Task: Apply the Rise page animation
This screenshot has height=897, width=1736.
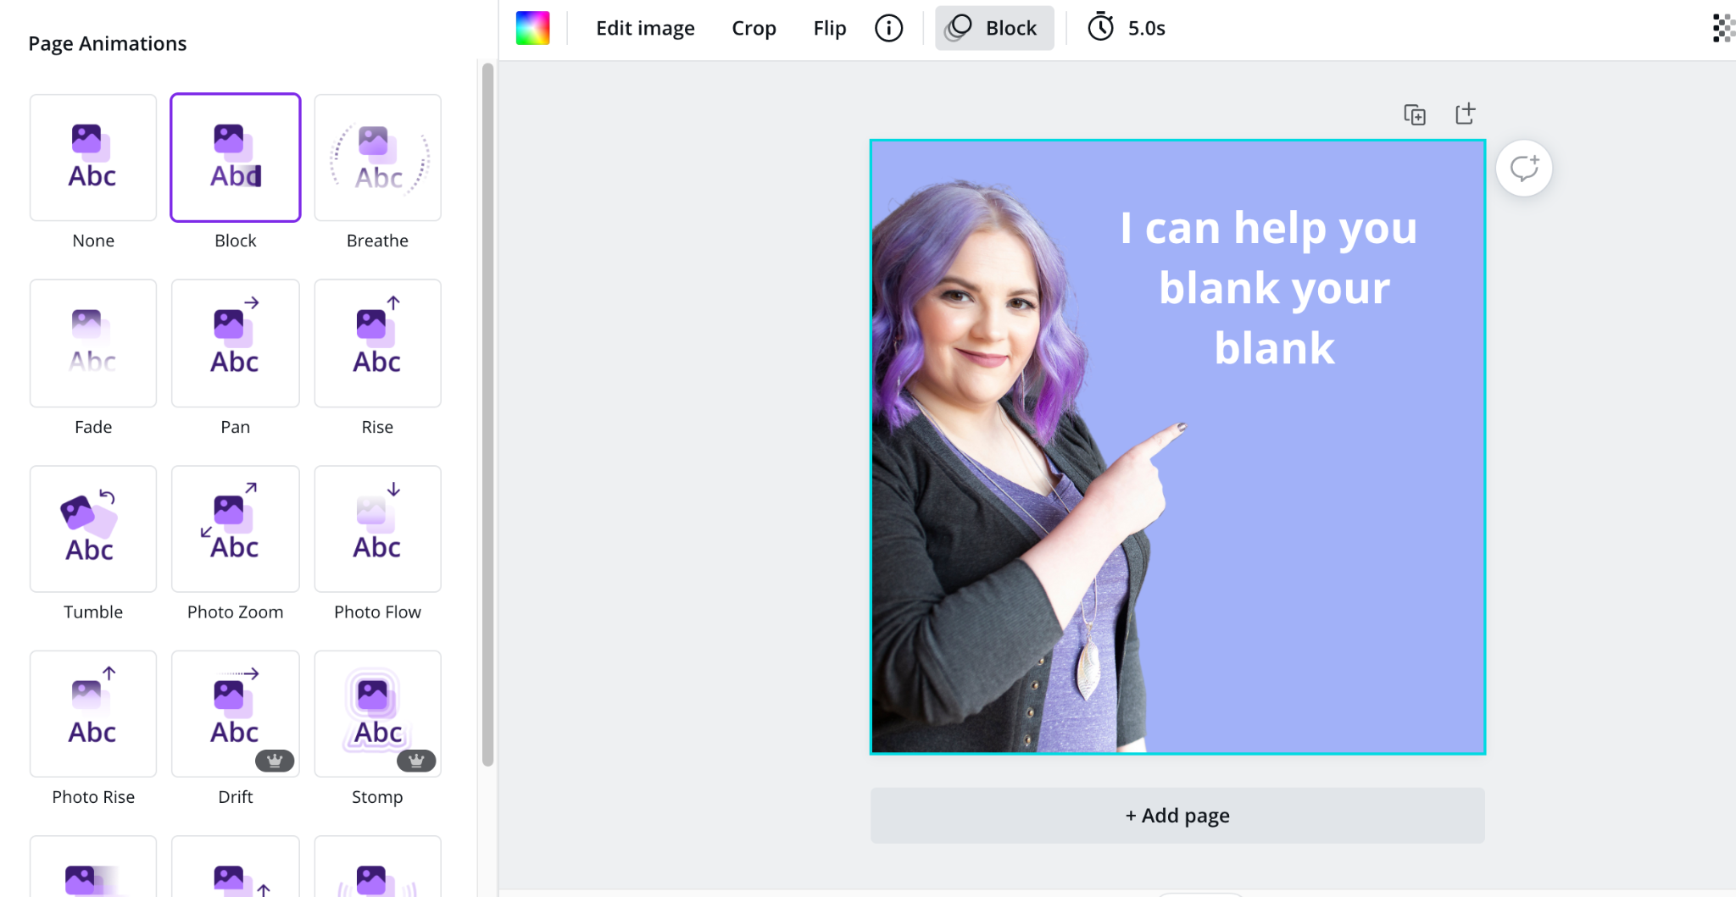Action: tap(378, 343)
